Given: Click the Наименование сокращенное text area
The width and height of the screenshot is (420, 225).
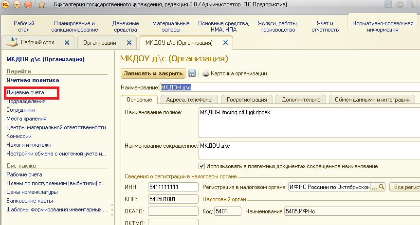Looking at the screenshot, I should (309, 150).
